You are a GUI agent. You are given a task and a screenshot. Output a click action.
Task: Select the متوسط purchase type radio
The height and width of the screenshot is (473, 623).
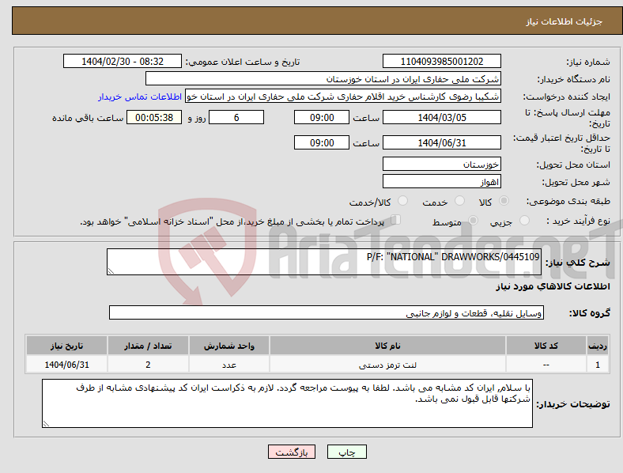474,221
